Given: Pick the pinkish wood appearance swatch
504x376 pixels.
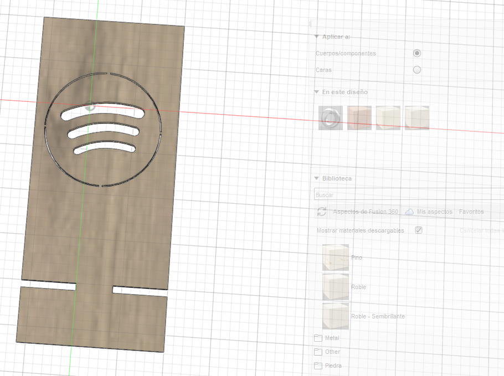Looking at the screenshot, I should [359, 118].
